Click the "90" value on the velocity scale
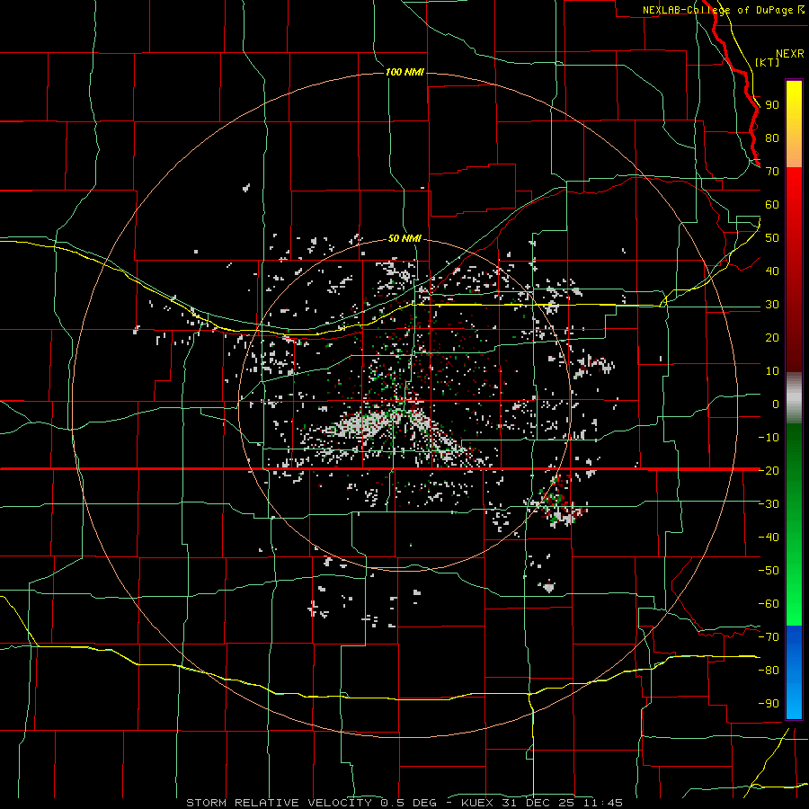809x809 pixels. coord(772,105)
